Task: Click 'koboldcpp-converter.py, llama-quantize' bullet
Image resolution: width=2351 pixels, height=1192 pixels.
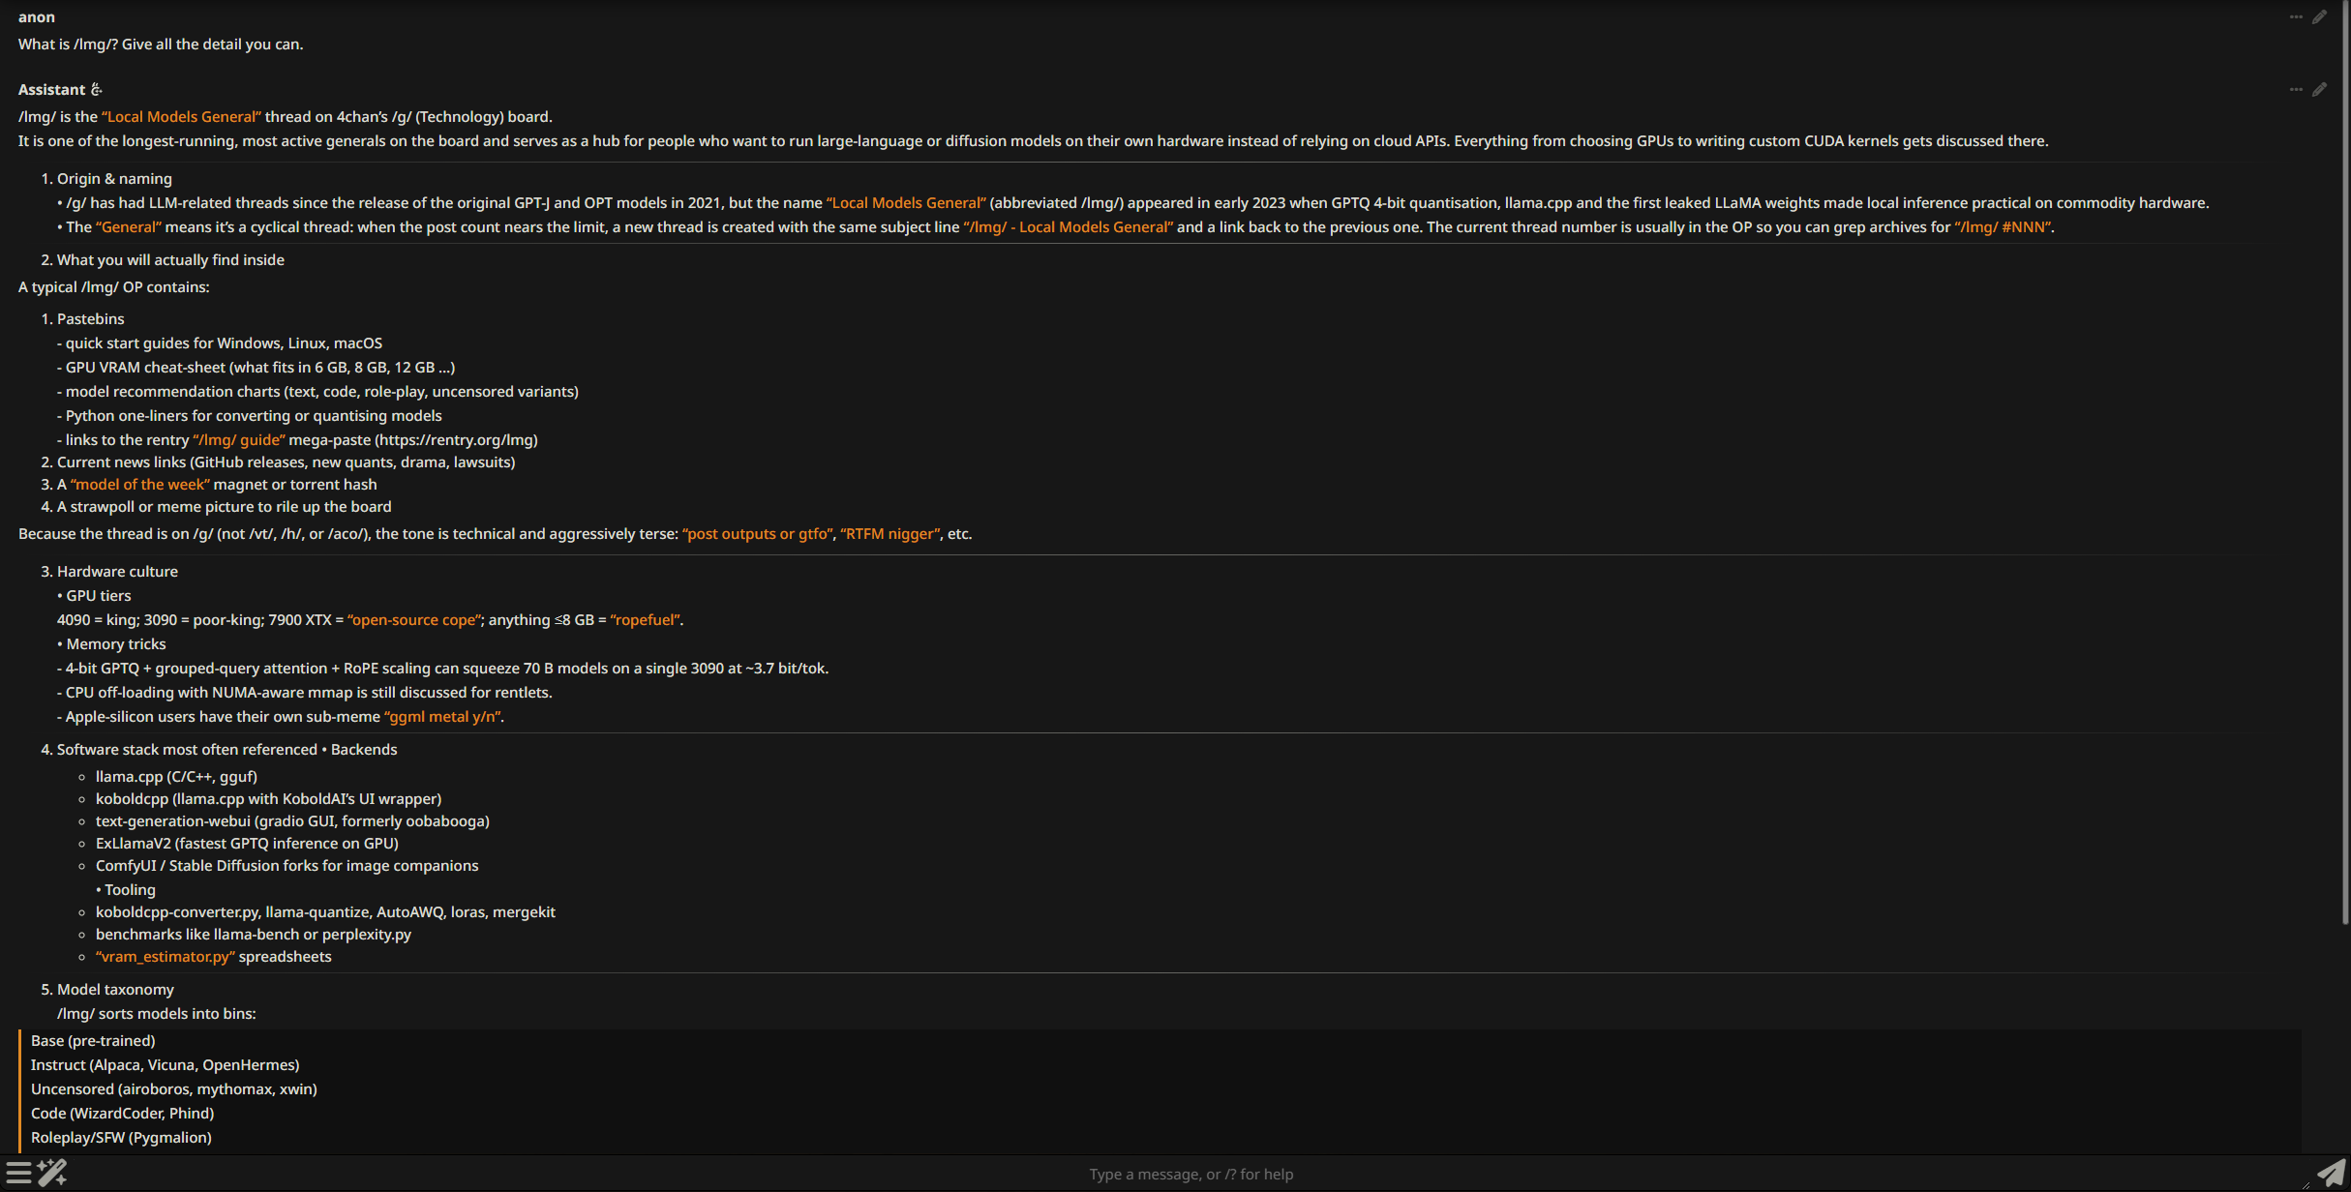Action: pos(325,912)
